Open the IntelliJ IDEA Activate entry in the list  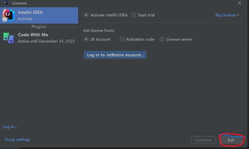click(39, 15)
